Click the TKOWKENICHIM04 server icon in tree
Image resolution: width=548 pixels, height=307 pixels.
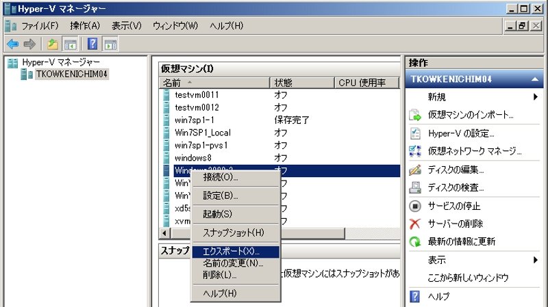click(27, 74)
